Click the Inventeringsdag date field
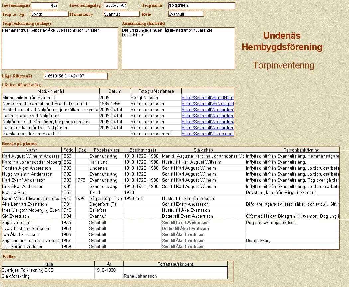 point(116,6)
